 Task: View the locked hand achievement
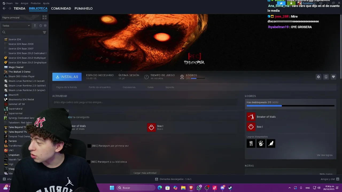coord(261,143)
